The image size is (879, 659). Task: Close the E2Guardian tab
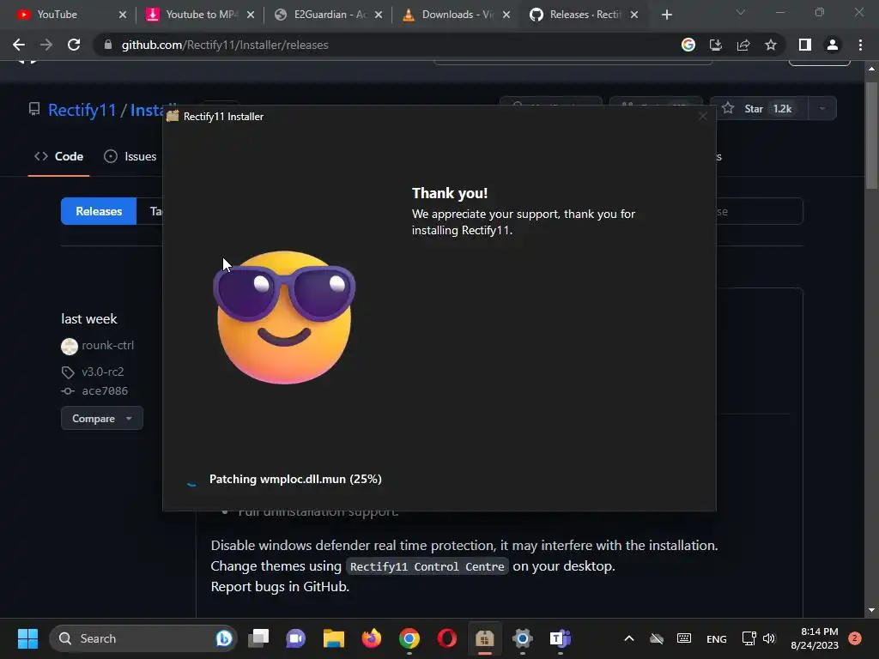[x=379, y=15]
